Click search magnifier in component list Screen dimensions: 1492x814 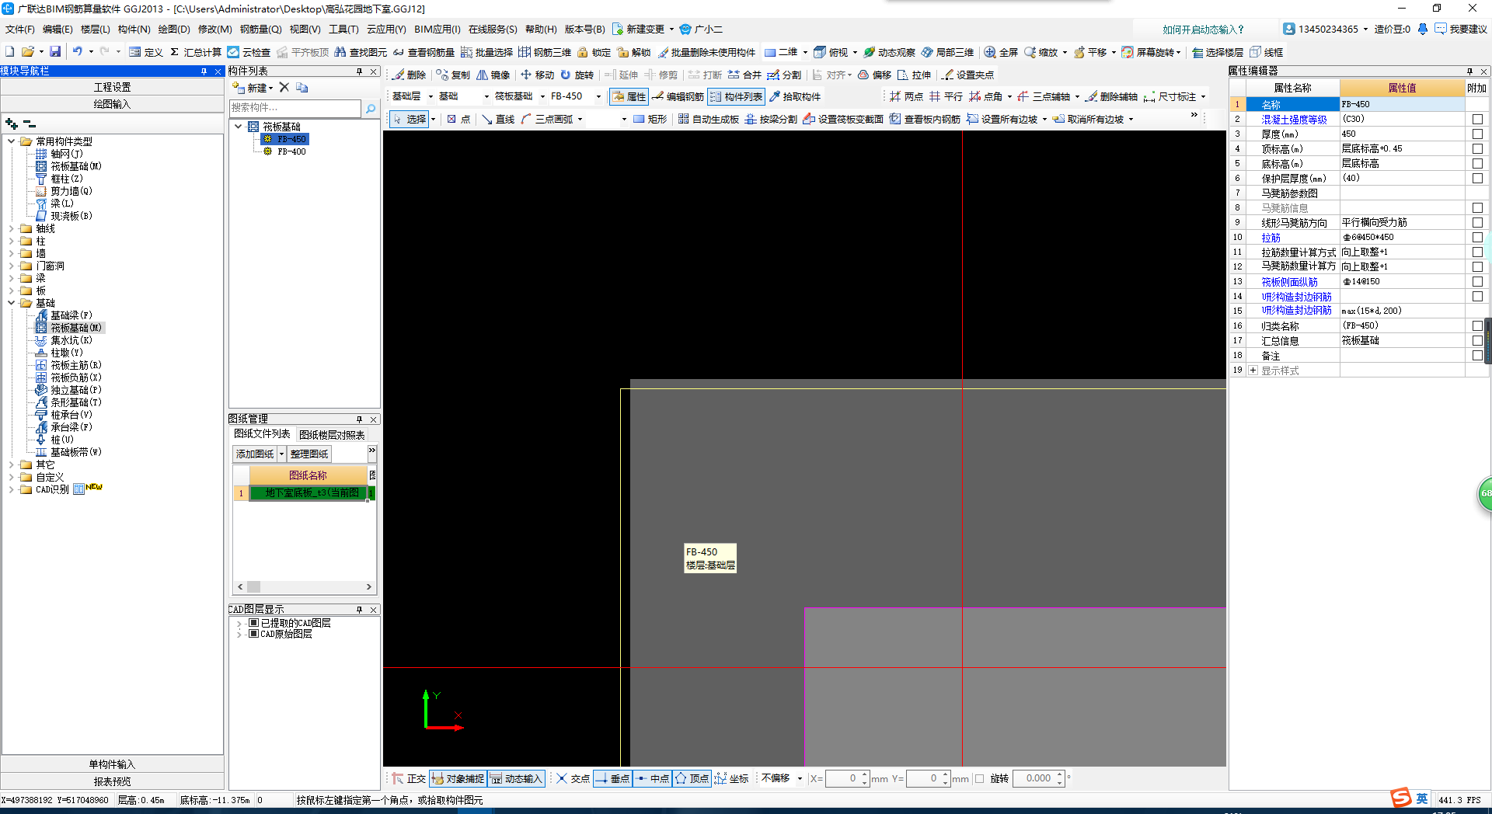[371, 108]
